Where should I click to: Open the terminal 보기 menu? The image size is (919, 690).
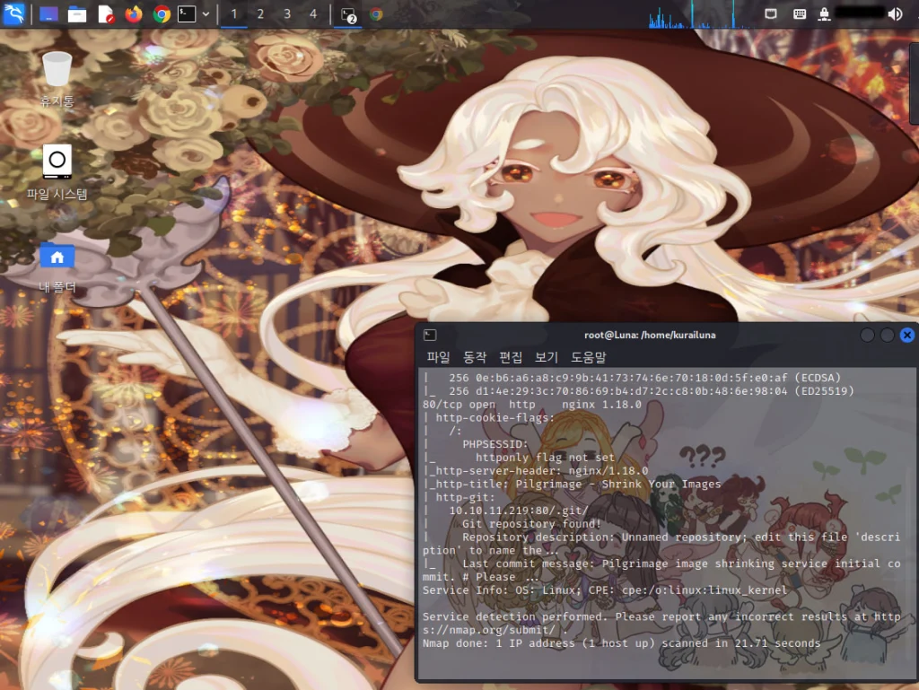click(547, 357)
